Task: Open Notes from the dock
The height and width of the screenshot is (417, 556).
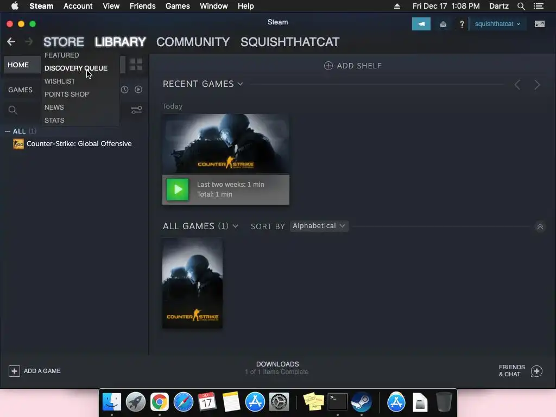Action: [x=231, y=402]
